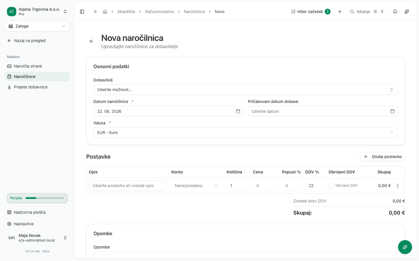Image resolution: width=419 pixels, height=261 pixels.
Task: Open Iskanje search
Action: click(367, 12)
